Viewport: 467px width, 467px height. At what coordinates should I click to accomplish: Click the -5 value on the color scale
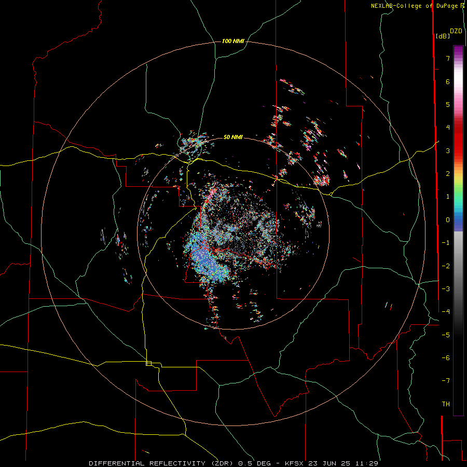[x=446, y=335]
